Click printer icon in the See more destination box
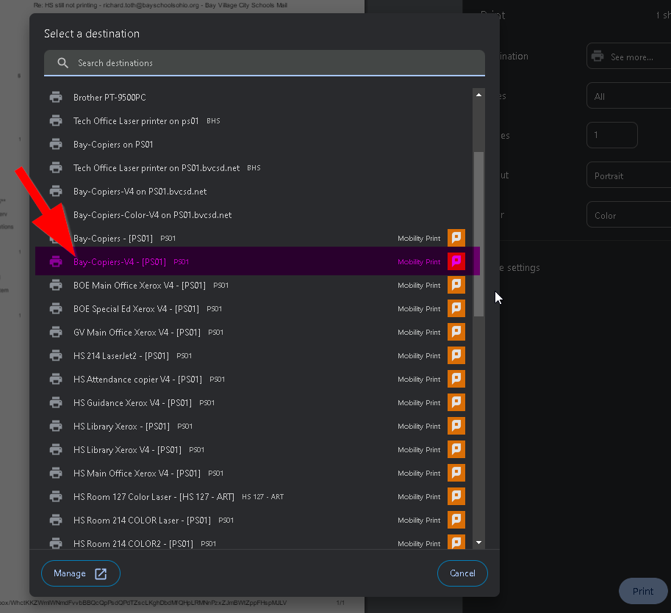Screen dimensions: 671x613 598,56
